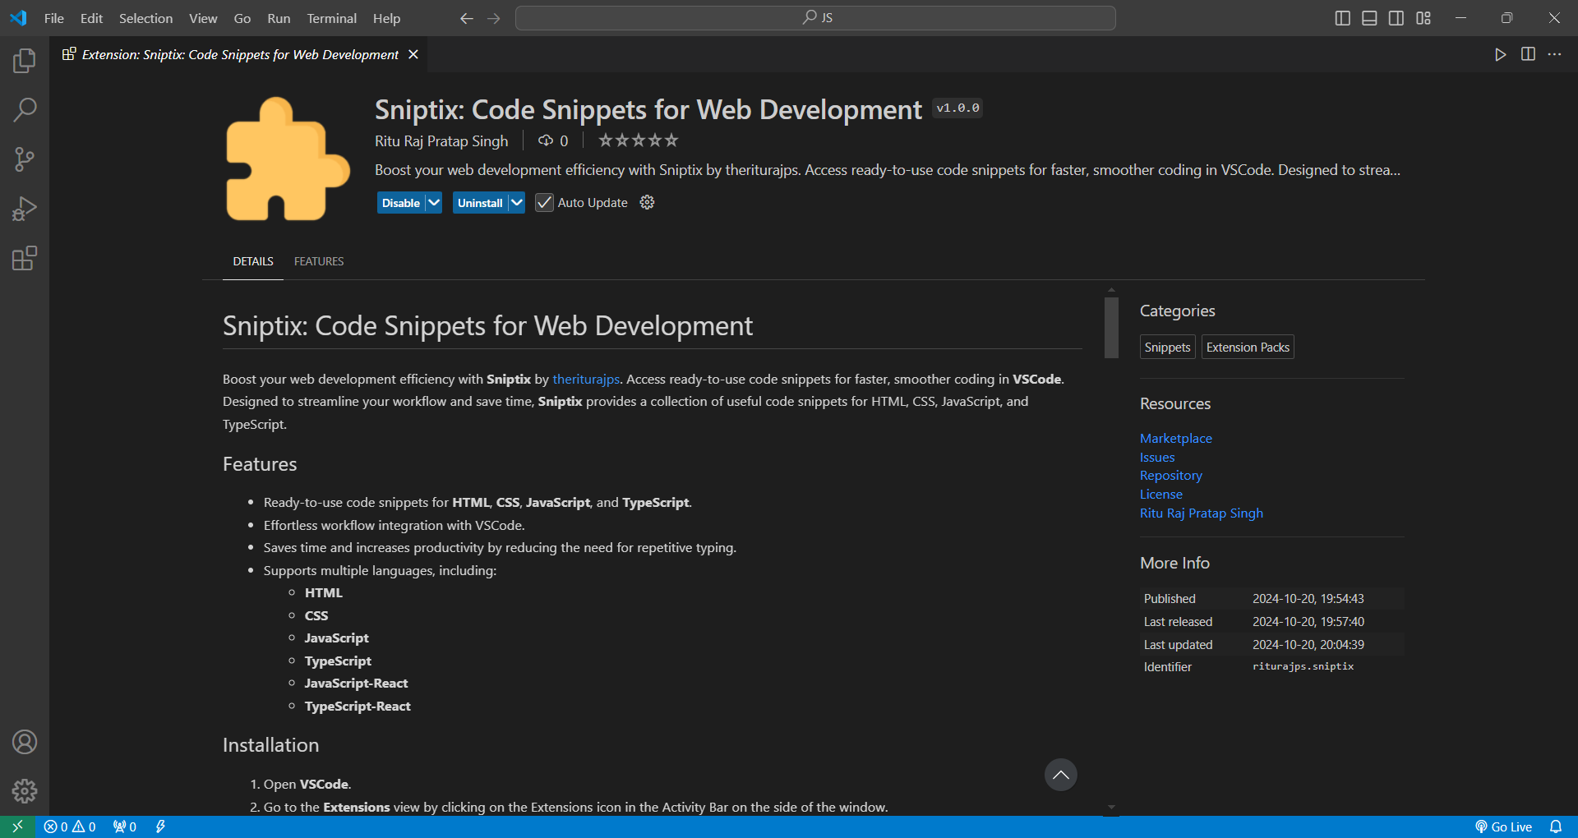
Task: Start Go Live server
Action: click(x=1504, y=826)
